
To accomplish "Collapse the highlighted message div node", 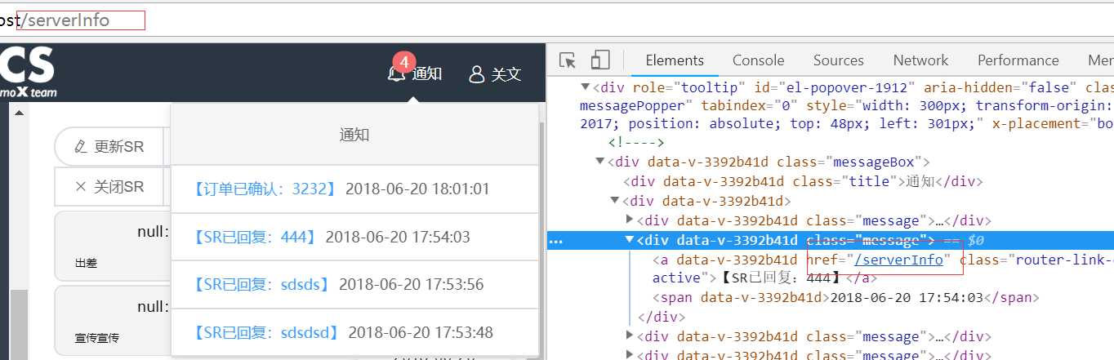I will coord(629,240).
